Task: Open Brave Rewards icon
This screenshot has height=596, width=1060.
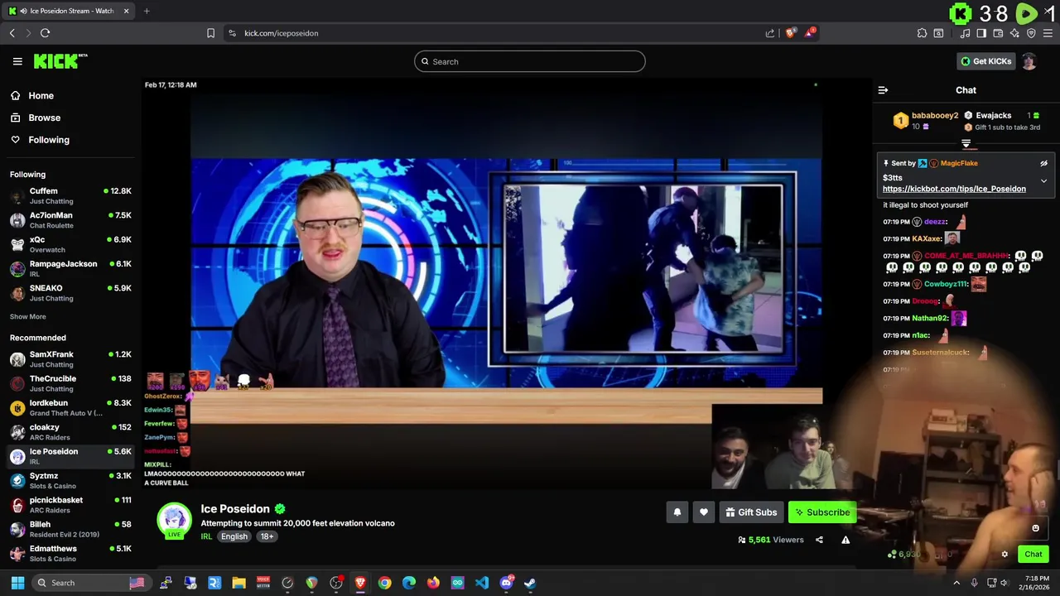Action: pyautogui.click(x=810, y=33)
